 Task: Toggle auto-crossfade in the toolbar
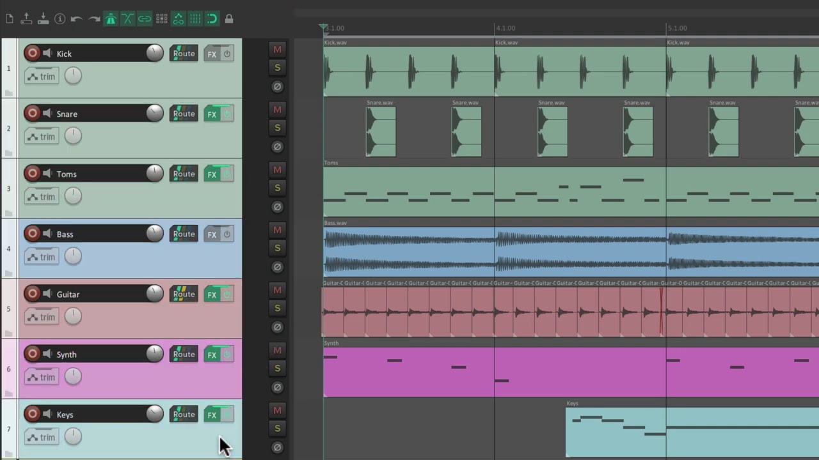[x=127, y=19]
